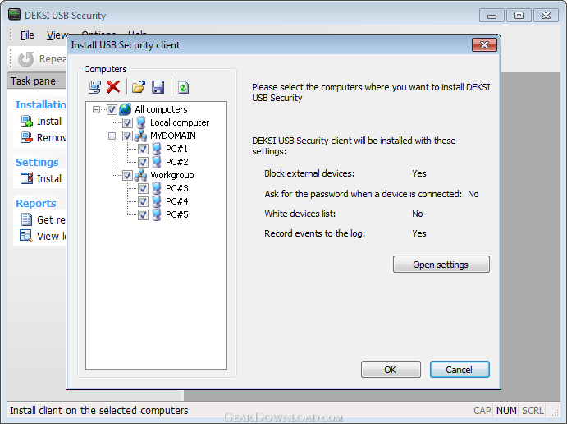
Task: Collapse the All computers tree node
Action: pos(96,109)
